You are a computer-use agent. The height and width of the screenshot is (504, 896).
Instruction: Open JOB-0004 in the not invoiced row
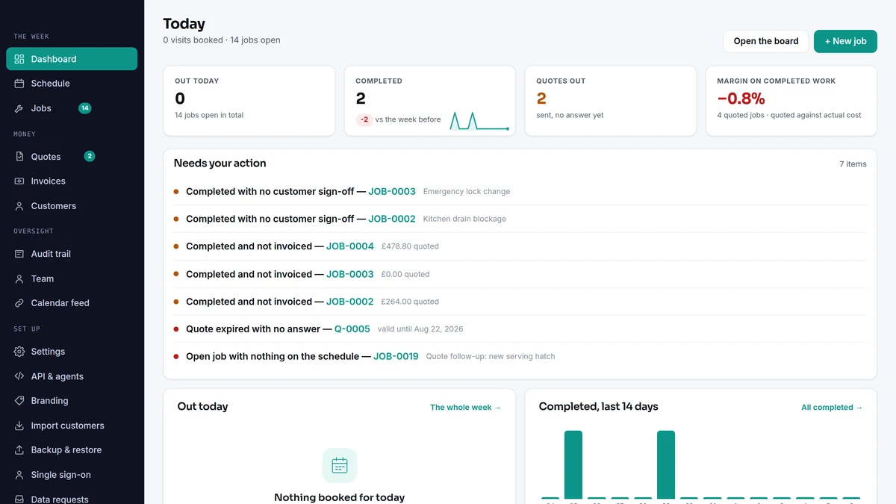point(350,246)
